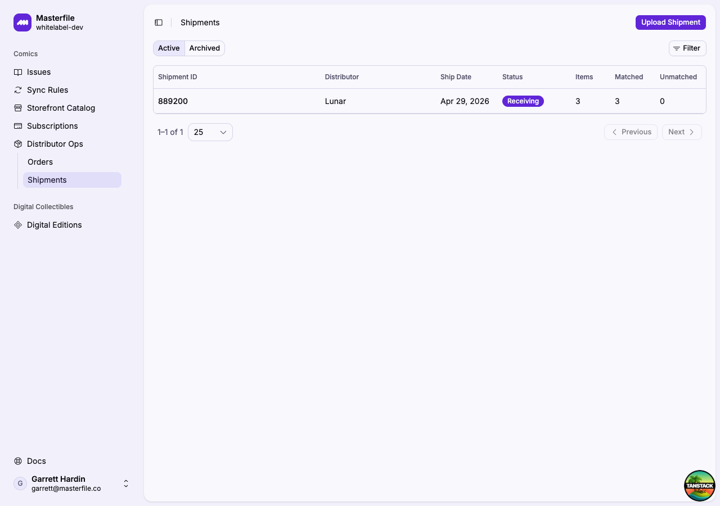Screen dimensions: 720x506
Task: Open Orders under Distributor Ops
Action: pyautogui.click(x=72, y=162)
